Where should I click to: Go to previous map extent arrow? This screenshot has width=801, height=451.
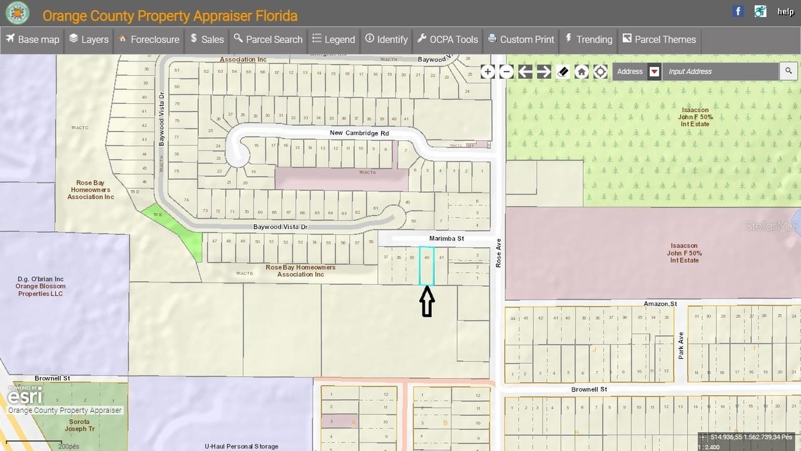(x=525, y=71)
